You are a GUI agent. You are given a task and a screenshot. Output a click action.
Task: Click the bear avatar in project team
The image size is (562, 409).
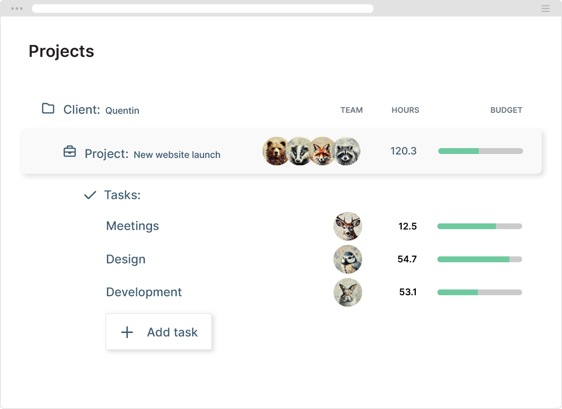tap(276, 151)
